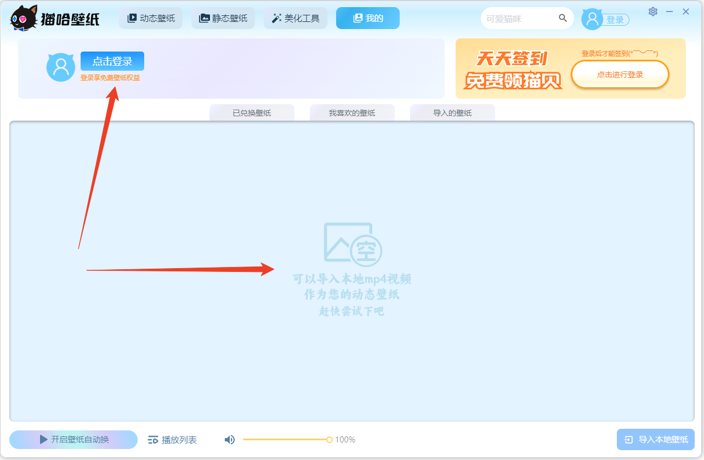Open the 美化工具 tab
The image size is (704, 460).
(x=296, y=18)
